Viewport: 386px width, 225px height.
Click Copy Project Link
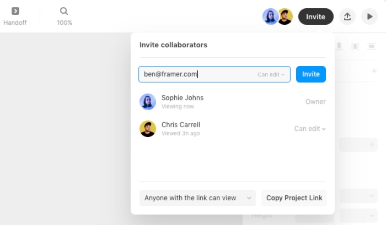(294, 198)
